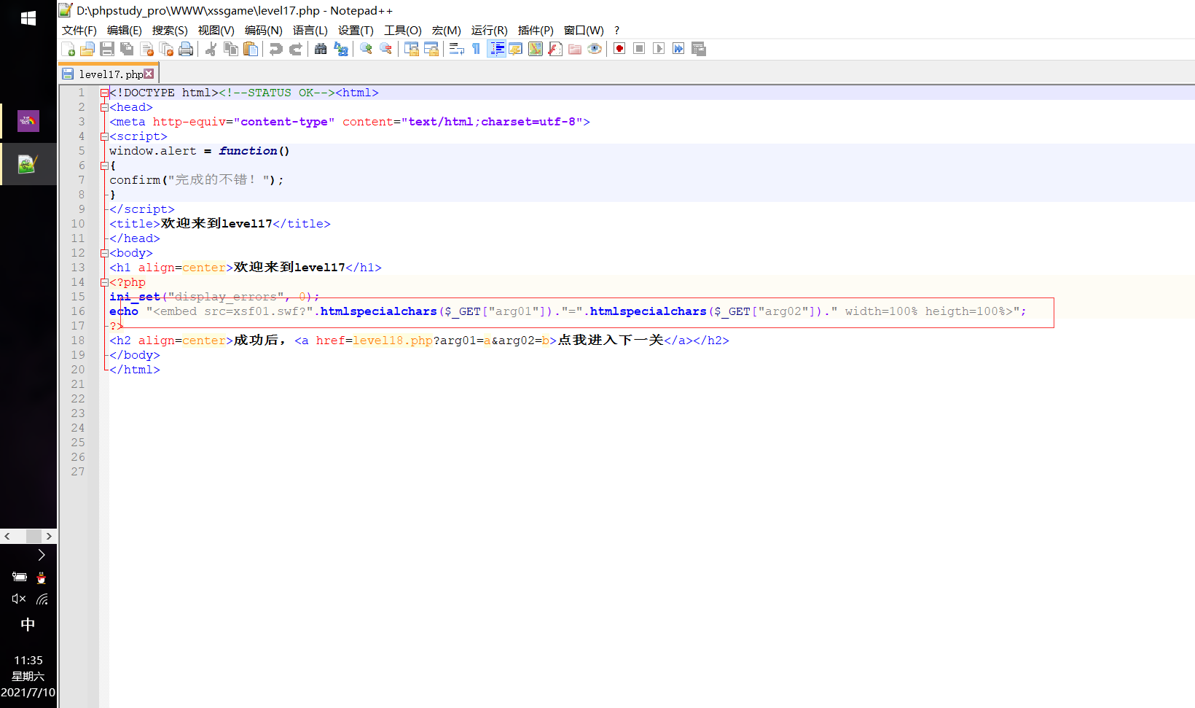The image size is (1195, 708).
Task: Save the current file using the floppy icon
Action: click(107, 49)
